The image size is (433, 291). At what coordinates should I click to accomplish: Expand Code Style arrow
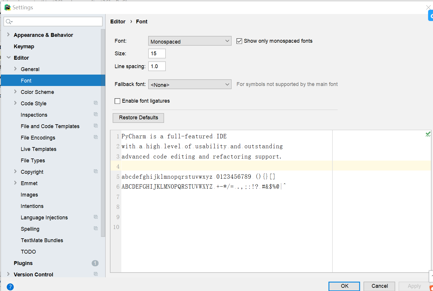(15, 103)
